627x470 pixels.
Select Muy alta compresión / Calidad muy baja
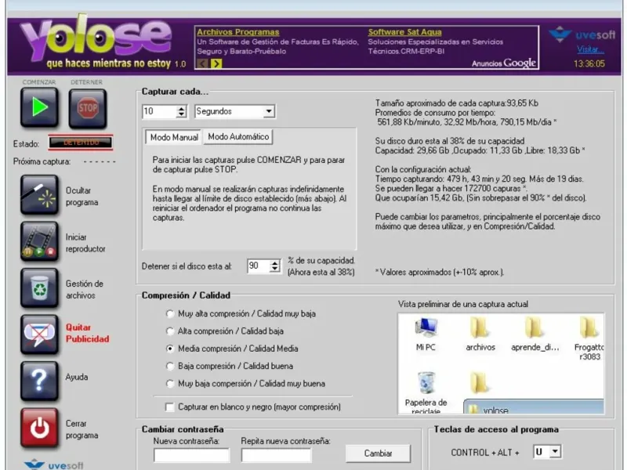(x=170, y=314)
